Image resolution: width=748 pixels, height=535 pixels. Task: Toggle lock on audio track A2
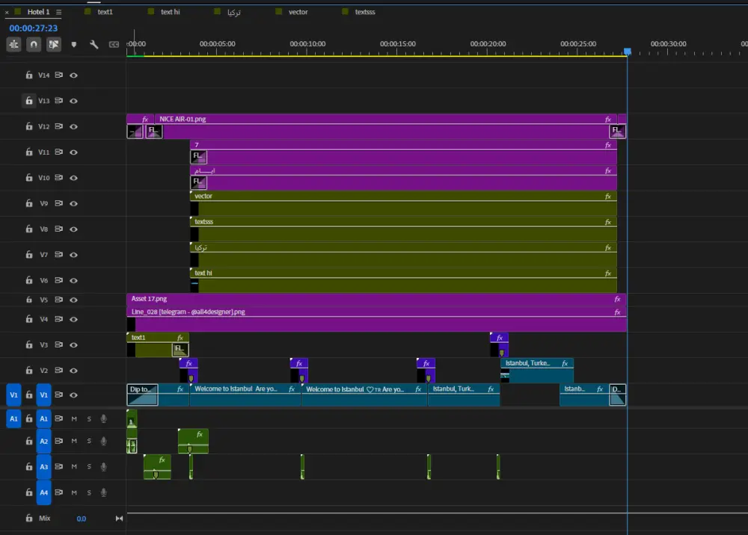pyautogui.click(x=29, y=441)
